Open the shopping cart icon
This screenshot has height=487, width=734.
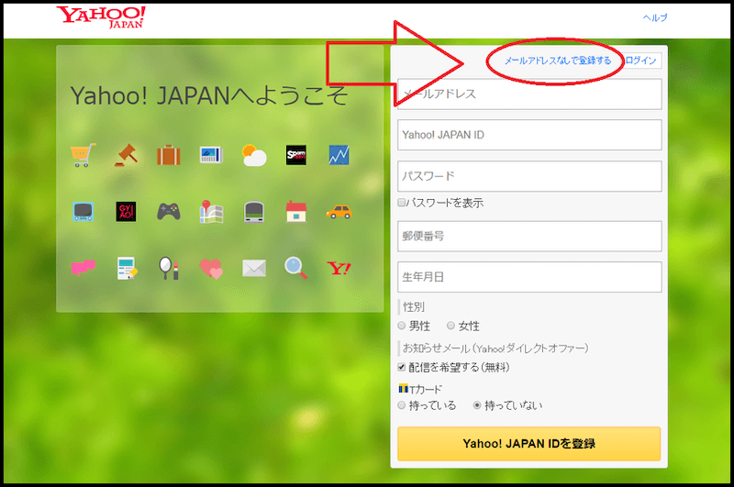click(83, 155)
